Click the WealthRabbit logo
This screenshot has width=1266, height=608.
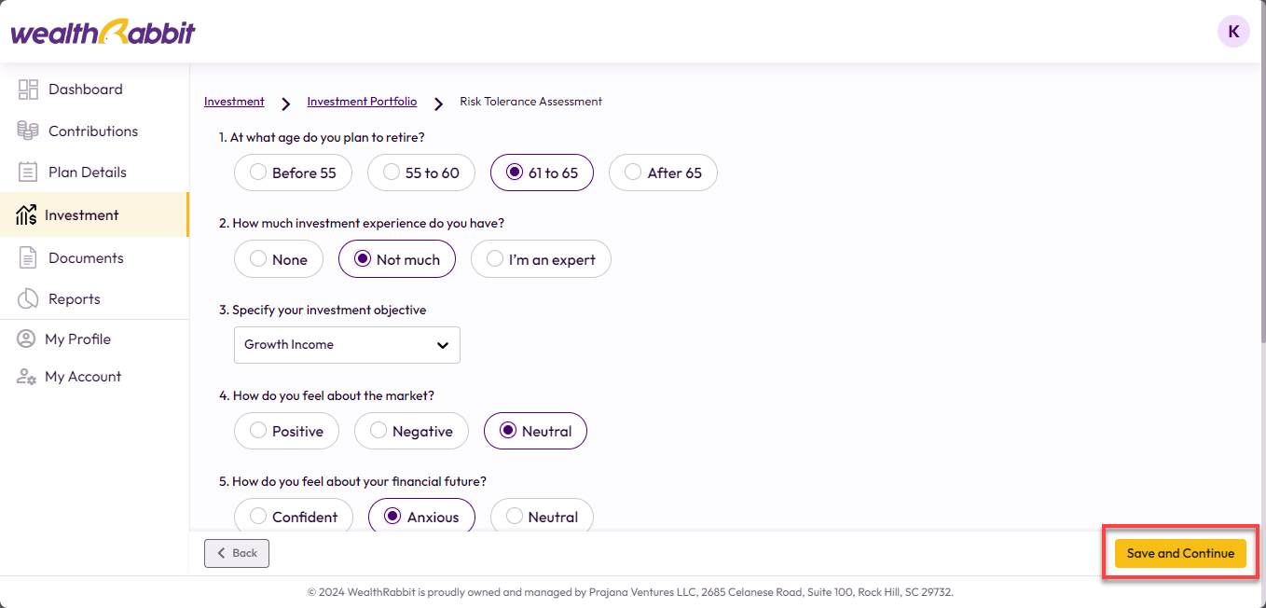[x=103, y=33]
